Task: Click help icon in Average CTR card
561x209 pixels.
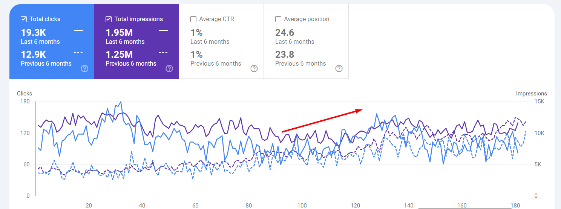Action: [254, 68]
